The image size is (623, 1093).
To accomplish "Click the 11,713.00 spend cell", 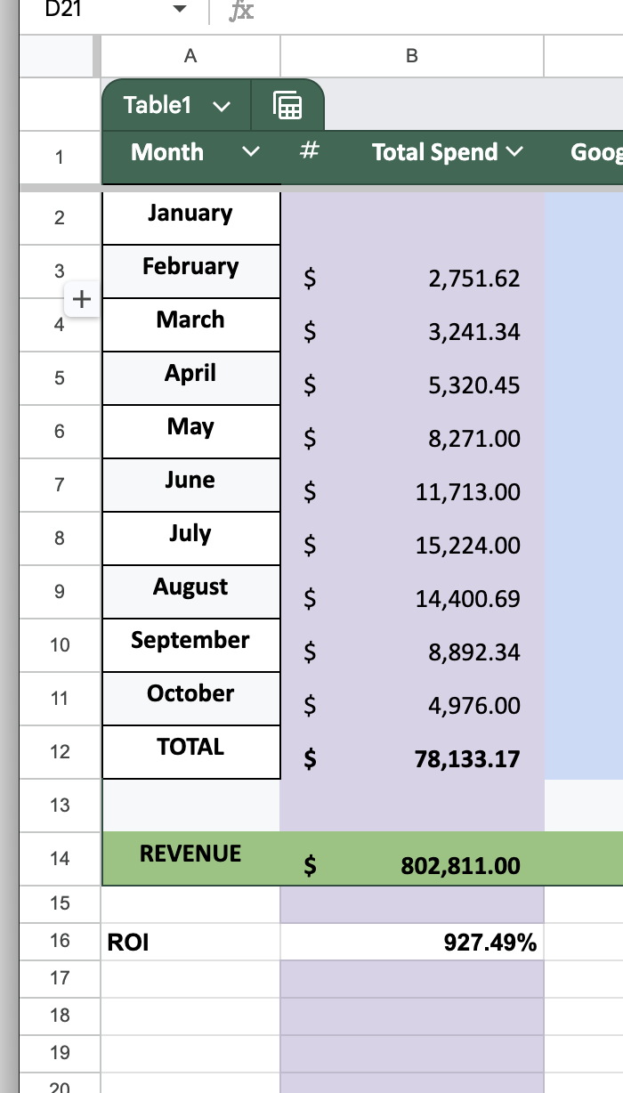I will coord(411,485).
